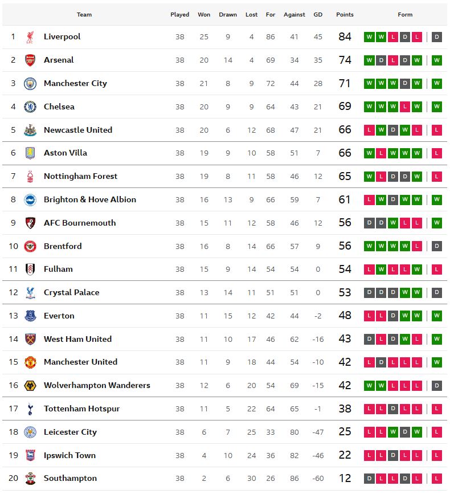This screenshot has height=494, width=450.
Task: Open the Crystal Palace team page
Action: (71, 292)
